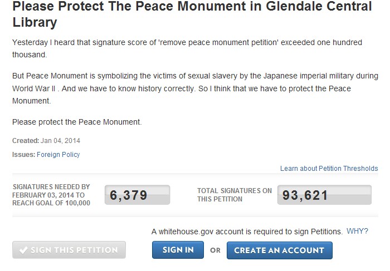Open the Sign In button
This screenshot has height=271, width=390.
click(x=178, y=250)
